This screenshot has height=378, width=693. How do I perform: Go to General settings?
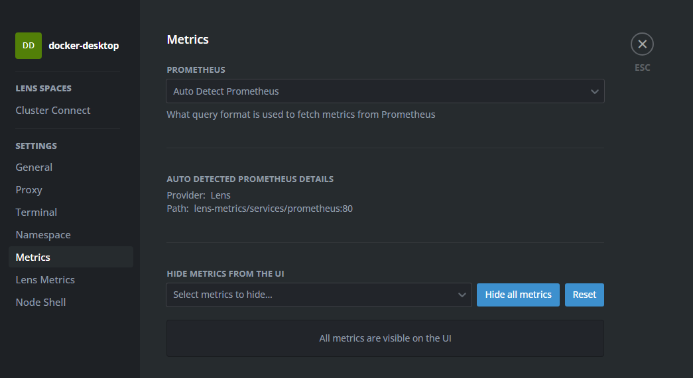click(x=34, y=167)
